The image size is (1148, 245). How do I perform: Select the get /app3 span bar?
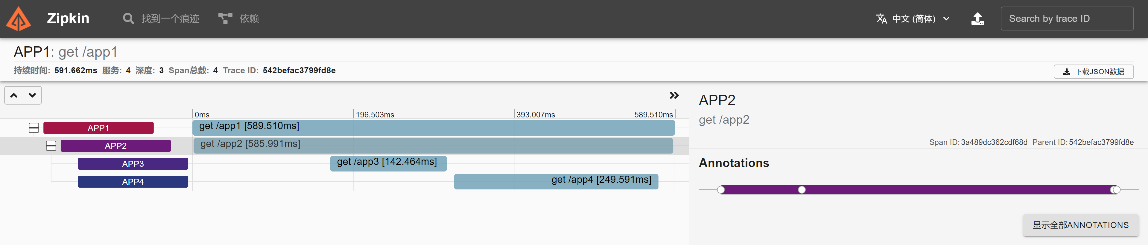coord(389,164)
